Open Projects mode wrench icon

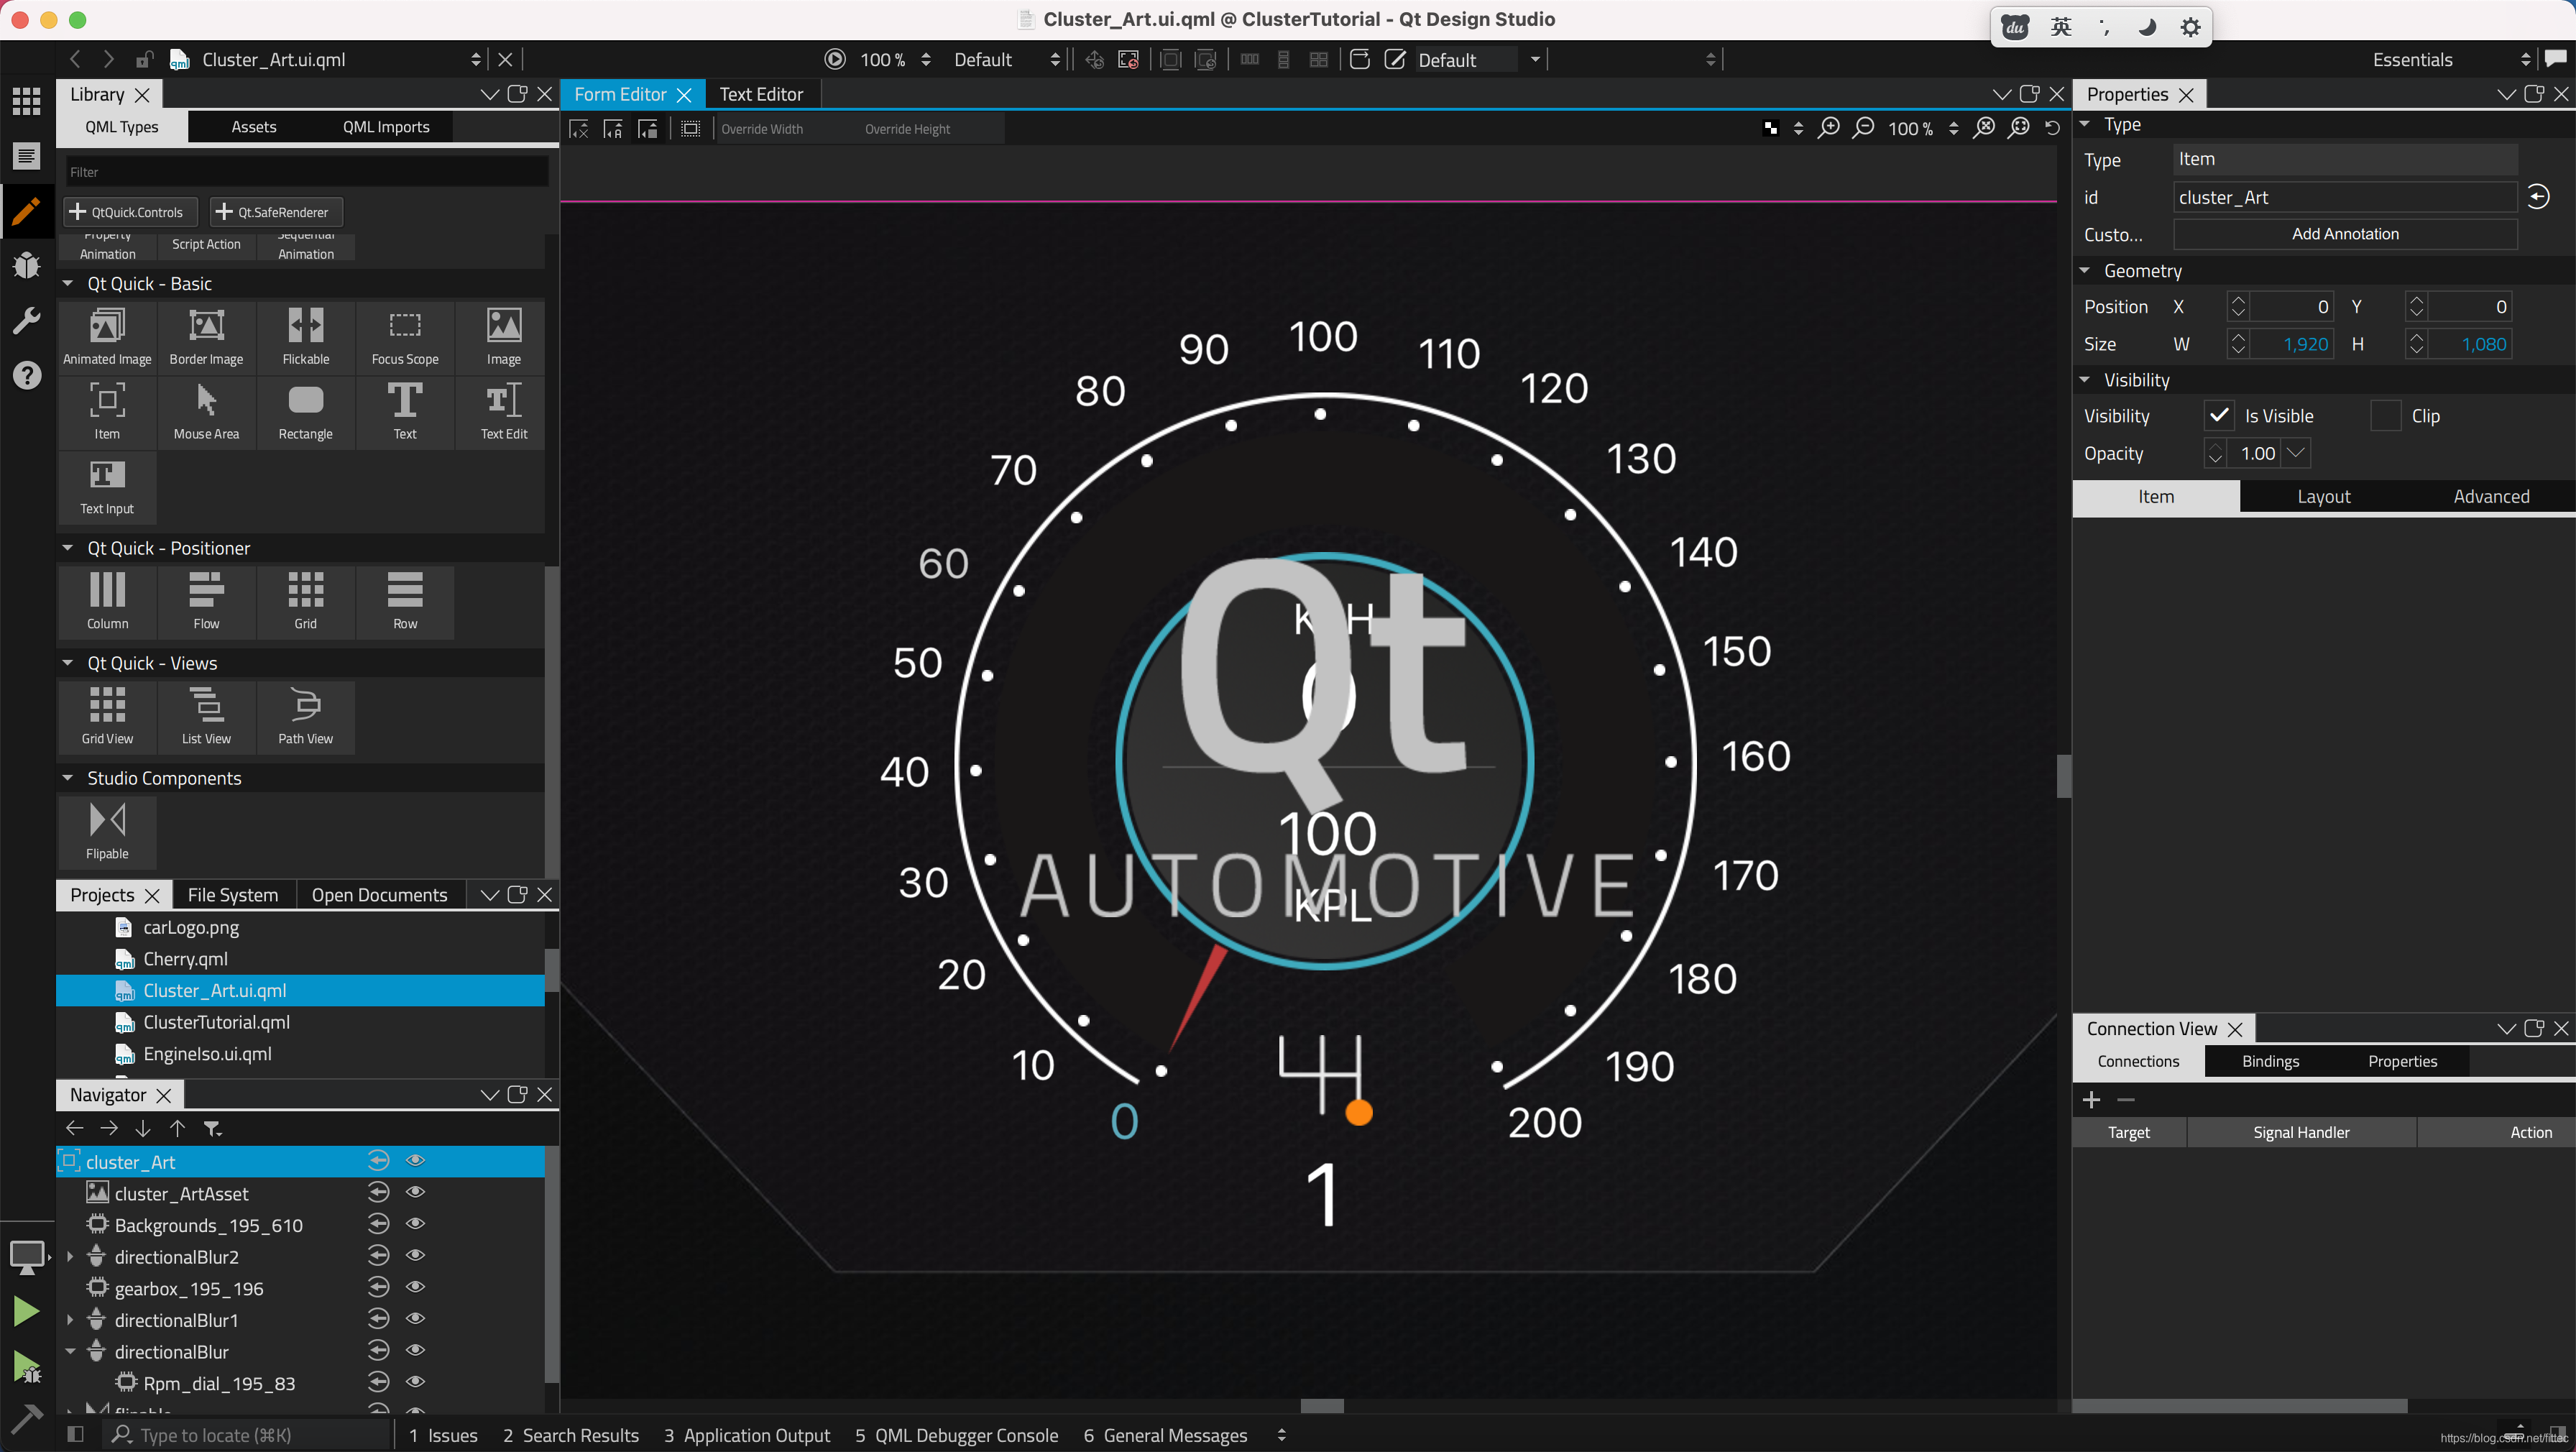click(26, 320)
